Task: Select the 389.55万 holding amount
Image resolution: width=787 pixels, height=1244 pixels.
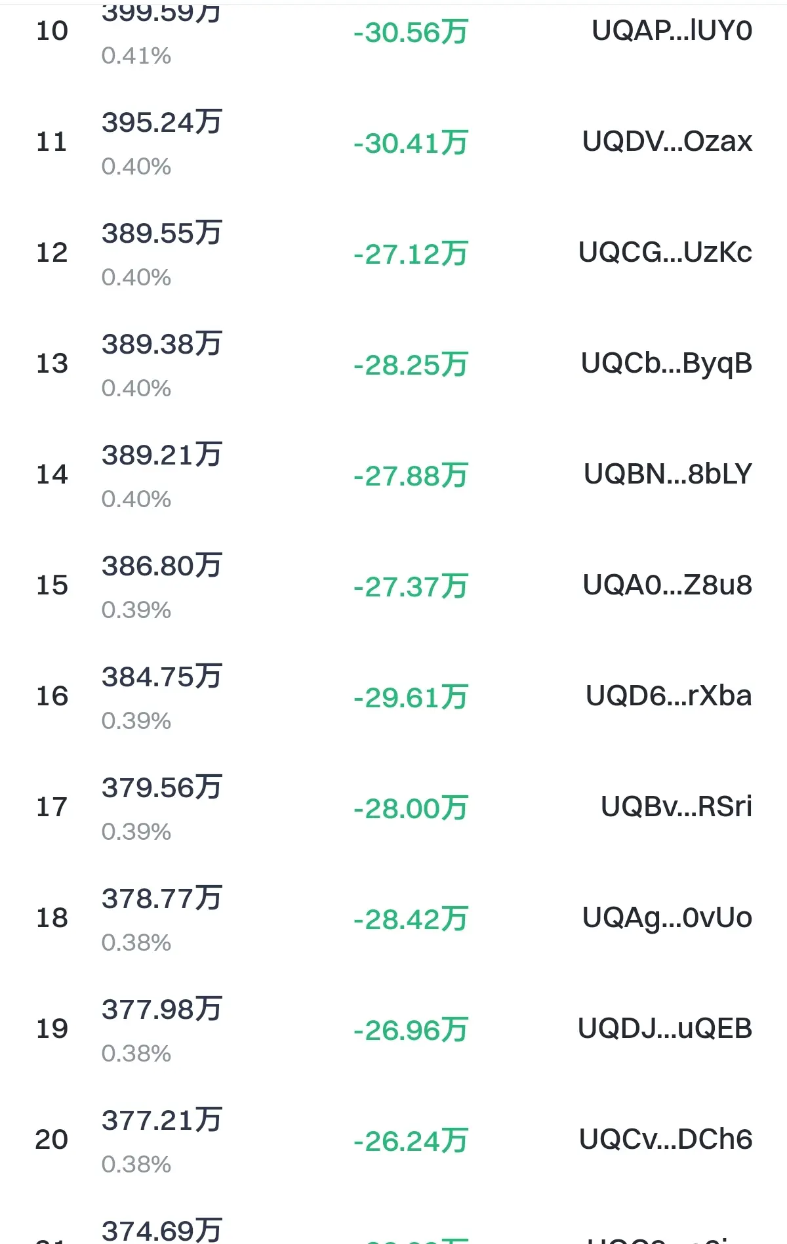Action: coord(162,233)
